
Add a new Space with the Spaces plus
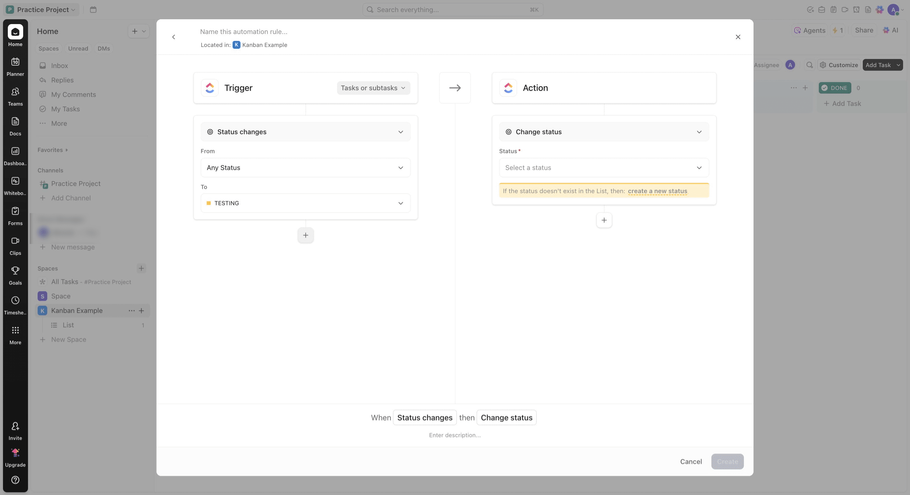[x=141, y=268]
